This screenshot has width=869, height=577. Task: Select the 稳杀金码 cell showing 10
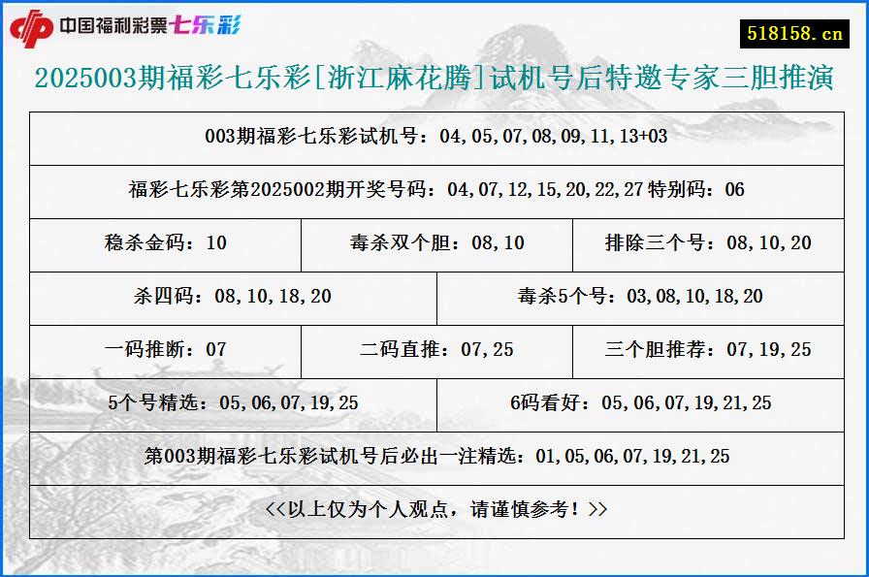click(x=167, y=244)
